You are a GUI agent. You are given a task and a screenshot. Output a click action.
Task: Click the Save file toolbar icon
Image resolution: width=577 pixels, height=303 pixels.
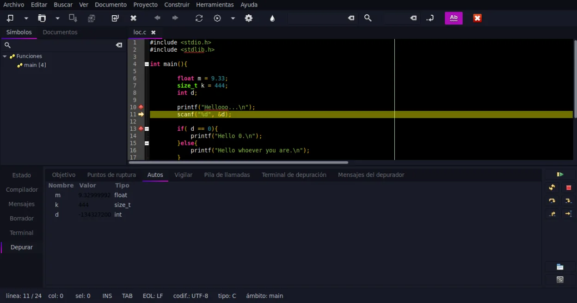(73, 18)
